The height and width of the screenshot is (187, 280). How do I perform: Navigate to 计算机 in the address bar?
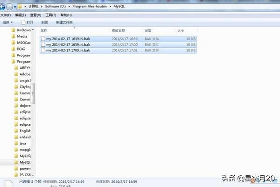click(33, 7)
